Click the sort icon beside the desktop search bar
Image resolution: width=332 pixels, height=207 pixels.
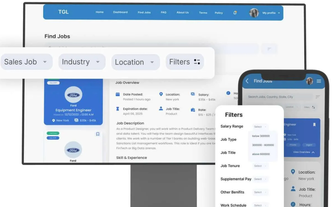(x=269, y=49)
